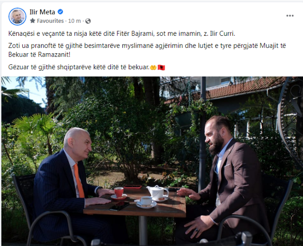Click the globe public audience icon
Image resolution: width=303 pixels, height=246 pixels.
click(x=88, y=21)
